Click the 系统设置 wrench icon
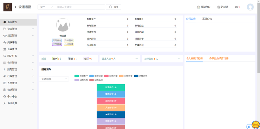Image resolution: width=260 pixels, height=129 pixels. point(5,103)
